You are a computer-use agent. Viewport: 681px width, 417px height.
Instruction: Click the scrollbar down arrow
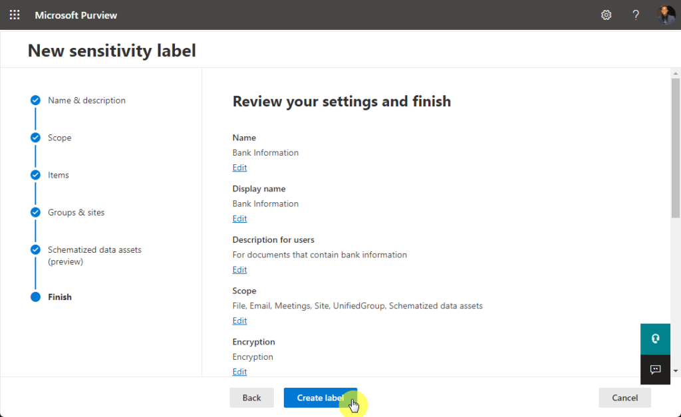676,371
